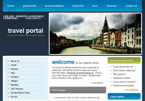The image size is (145, 101).
Task: Open the 360° Pictures sidebar link
Action: [x=17, y=89]
